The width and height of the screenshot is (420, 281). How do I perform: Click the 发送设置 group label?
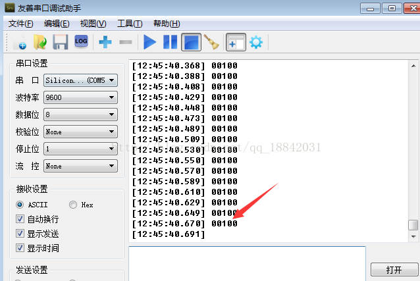point(32,270)
